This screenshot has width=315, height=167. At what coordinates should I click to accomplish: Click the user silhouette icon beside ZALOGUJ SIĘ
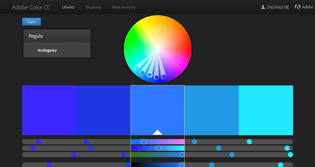263,7
